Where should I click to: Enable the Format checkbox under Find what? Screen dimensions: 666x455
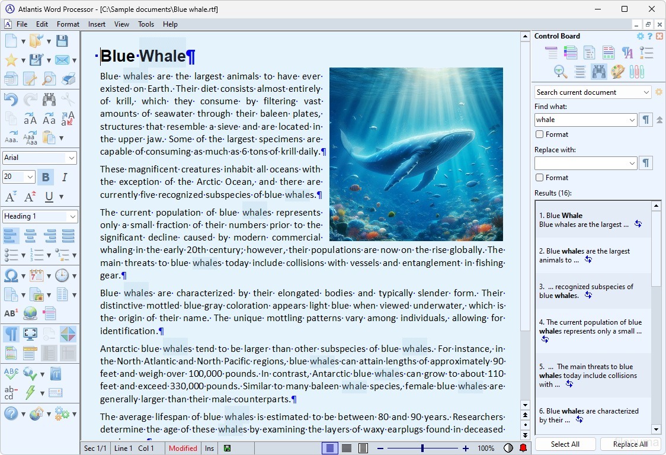point(539,134)
